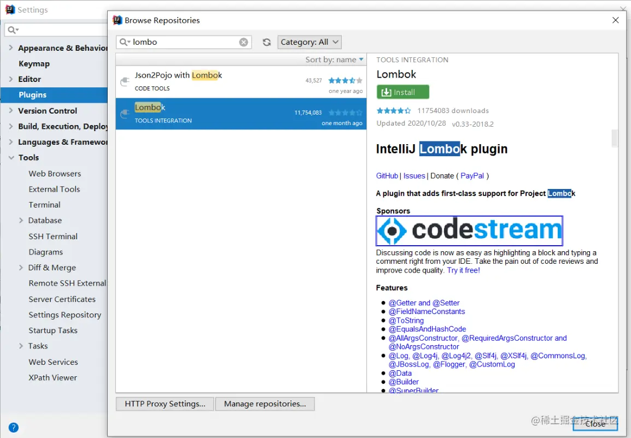Click the Lombok plugin icon in the list
Viewport: 631px width, 438px height.
[x=125, y=114]
